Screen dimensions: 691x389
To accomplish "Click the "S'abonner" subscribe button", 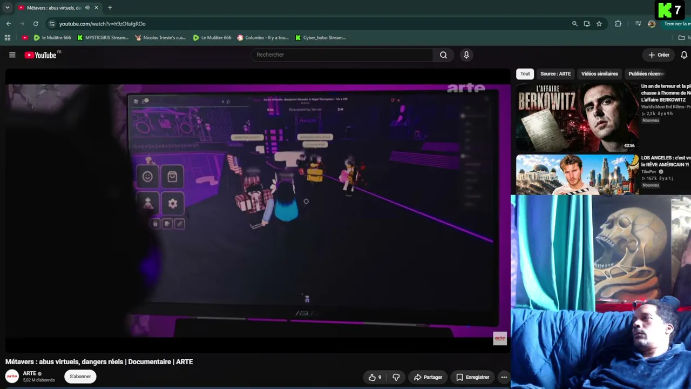I will (x=80, y=377).
